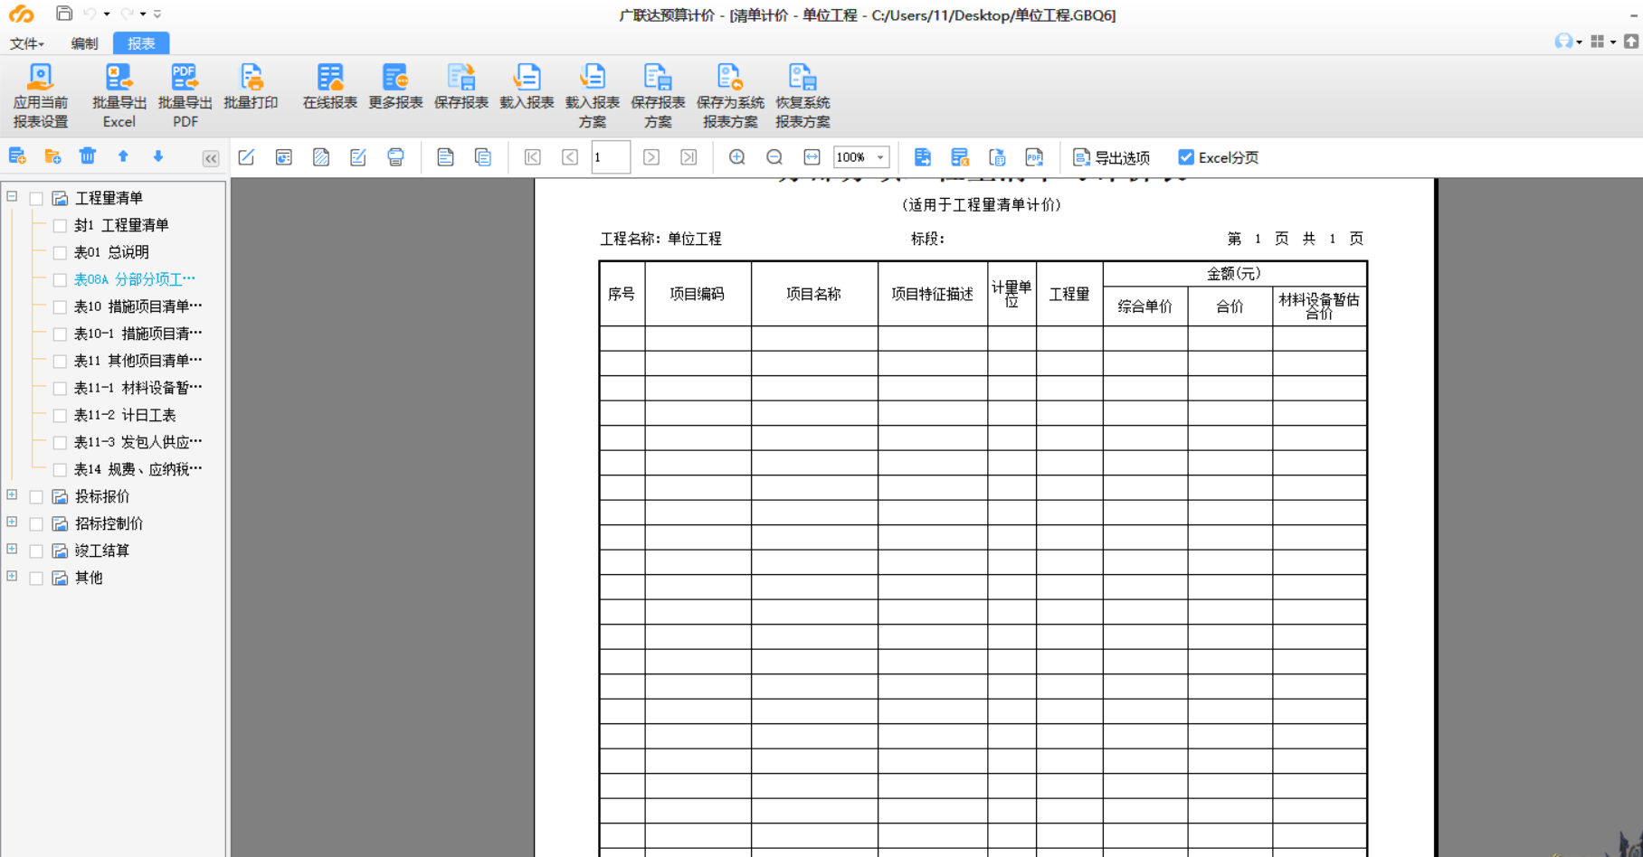Click 批量导出 Excel in the ribbon
The width and height of the screenshot is (1643, 857).
[x=119, y=96]
